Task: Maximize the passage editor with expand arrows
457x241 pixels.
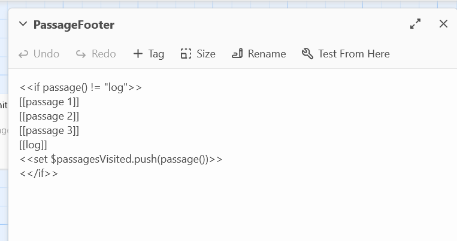Action: [x=415, y=24]
